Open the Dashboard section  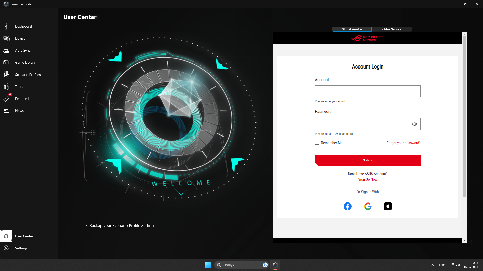click(x=24, y=26)
